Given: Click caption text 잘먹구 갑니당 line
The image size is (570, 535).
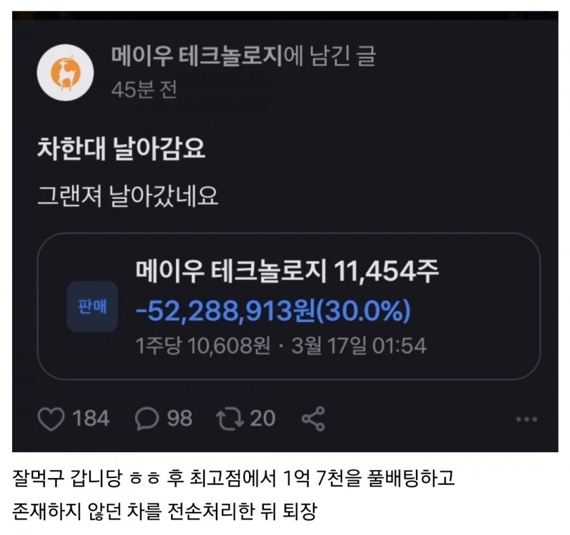Looking at the screenshot, I should [x=233, y=478].
